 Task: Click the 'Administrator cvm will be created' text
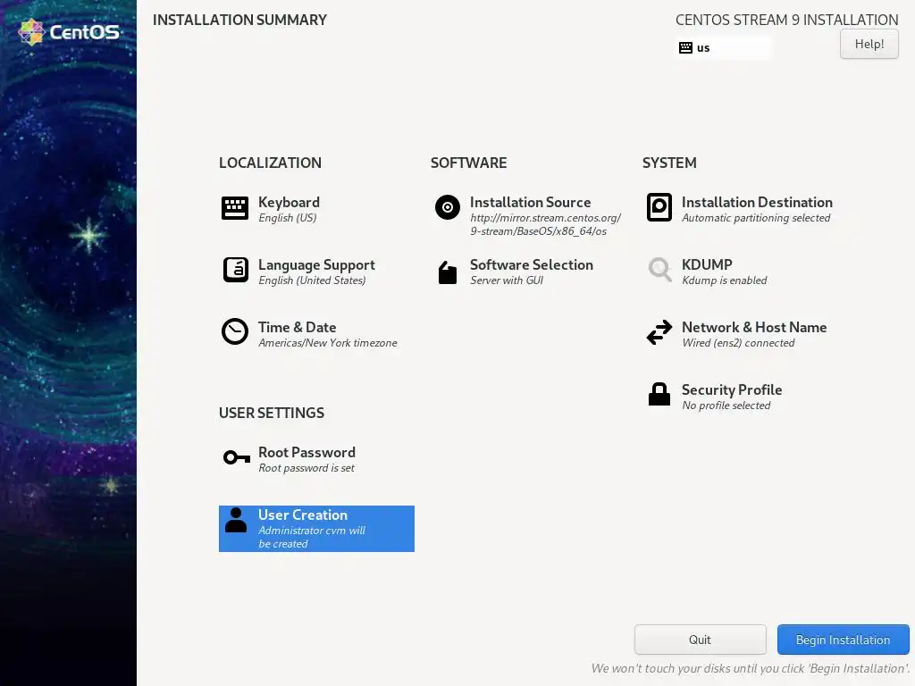coord(312,537)
